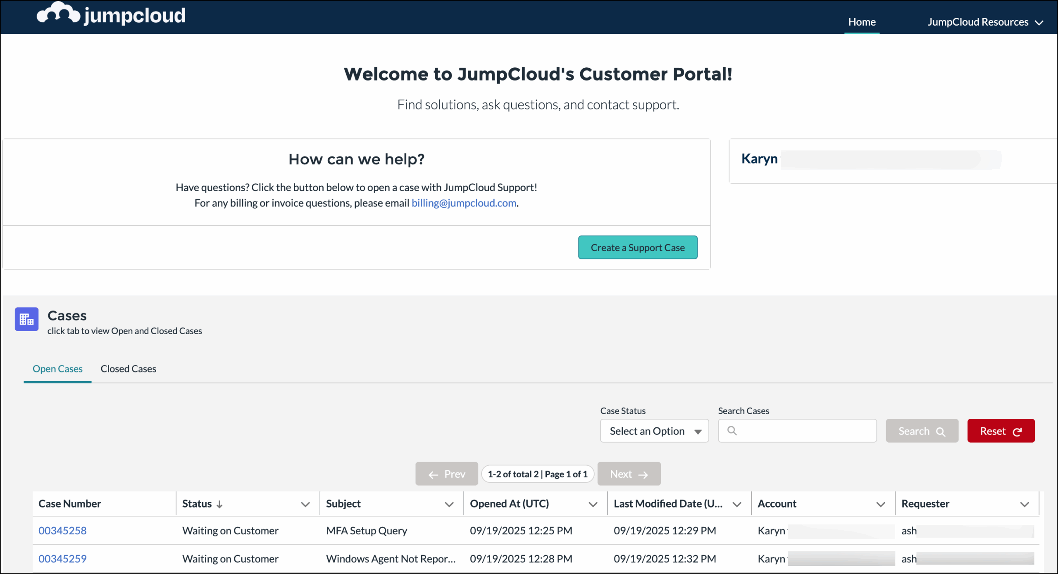1058x574 pixels.
Task: Click the refresh icon on the Reset button
Action: click(1017, 431)
